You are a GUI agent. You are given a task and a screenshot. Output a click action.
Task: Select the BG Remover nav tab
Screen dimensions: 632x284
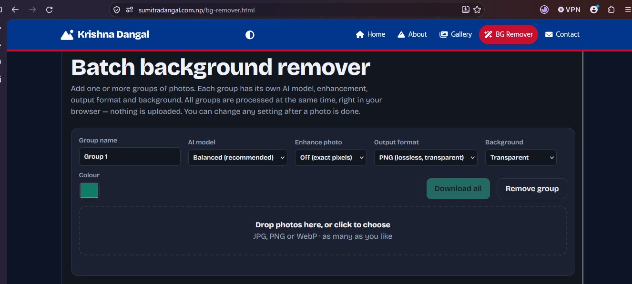[509, 34]
